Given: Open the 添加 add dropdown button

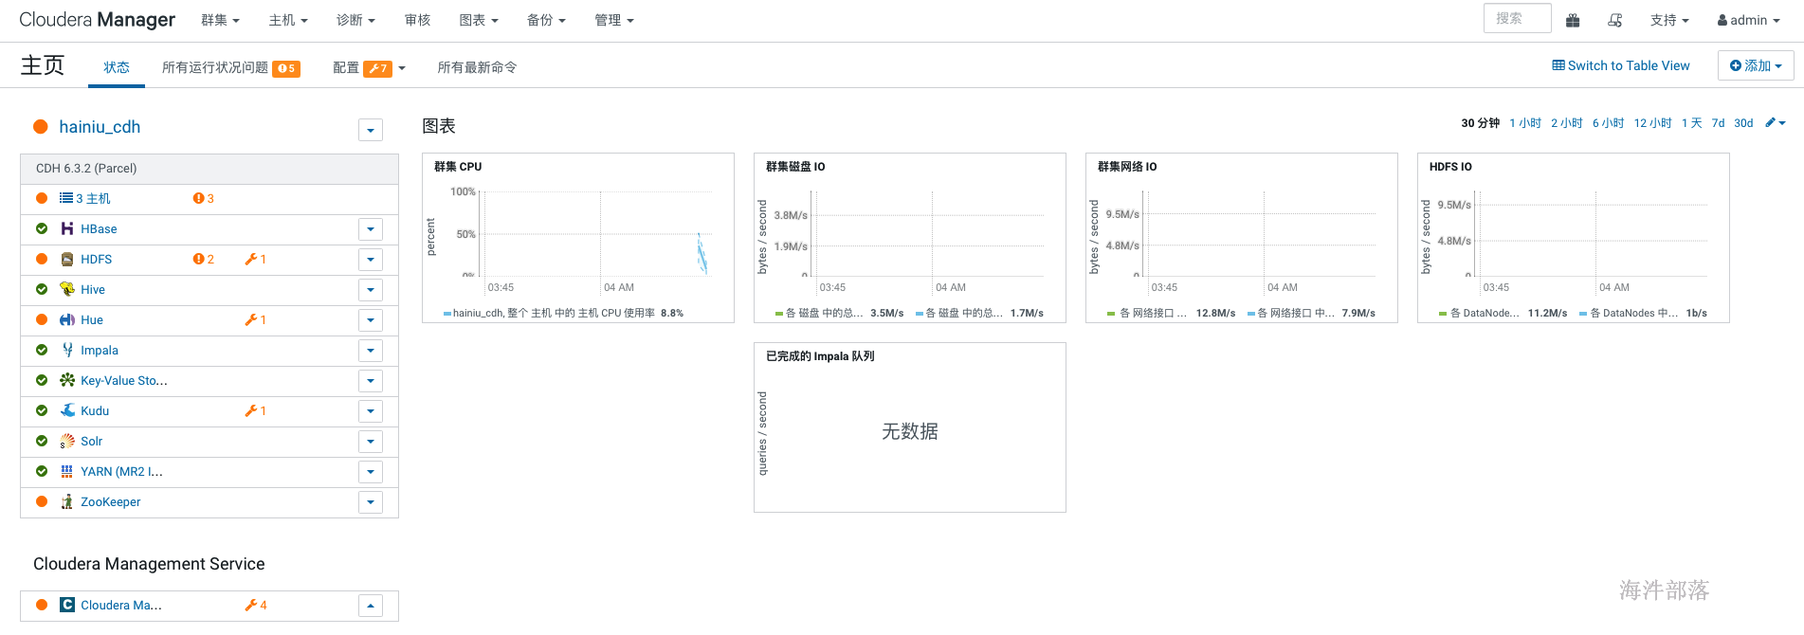Looking at the screenshot, I should [x=1756, y=65].
